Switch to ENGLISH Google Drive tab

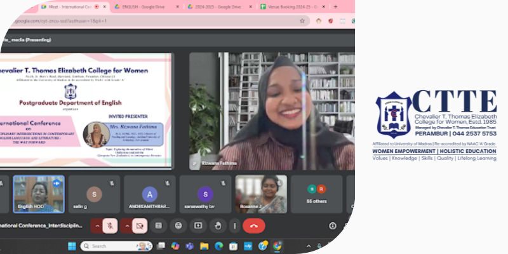click(x=144, y=7)
